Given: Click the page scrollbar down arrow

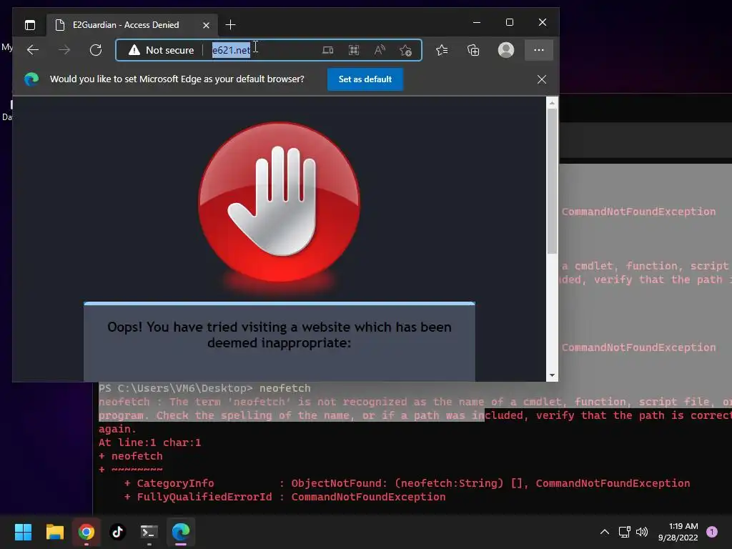Looking at the screenshot, I should [552, 375].
